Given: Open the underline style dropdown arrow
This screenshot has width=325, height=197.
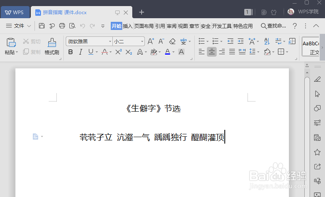Looking at the screenshot, I should point(97,52).
